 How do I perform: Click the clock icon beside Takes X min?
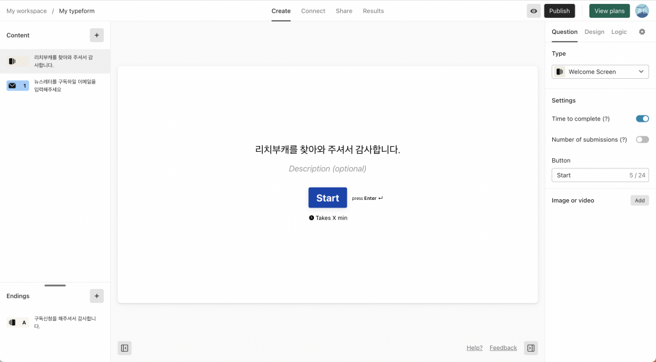311,218
